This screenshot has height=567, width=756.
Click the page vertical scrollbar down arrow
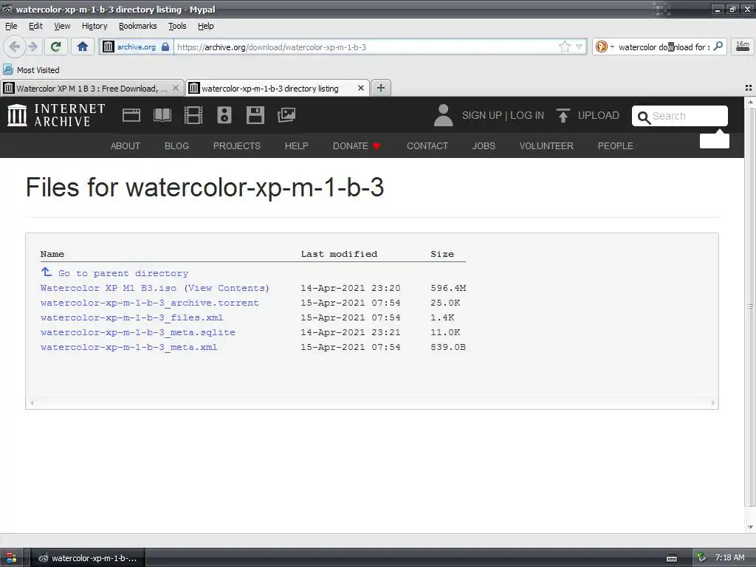[x=750, y=527]
